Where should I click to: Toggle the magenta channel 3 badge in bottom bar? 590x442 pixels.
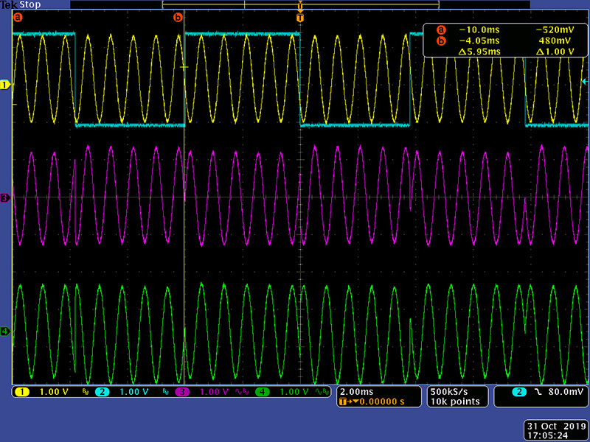[183, 392]
